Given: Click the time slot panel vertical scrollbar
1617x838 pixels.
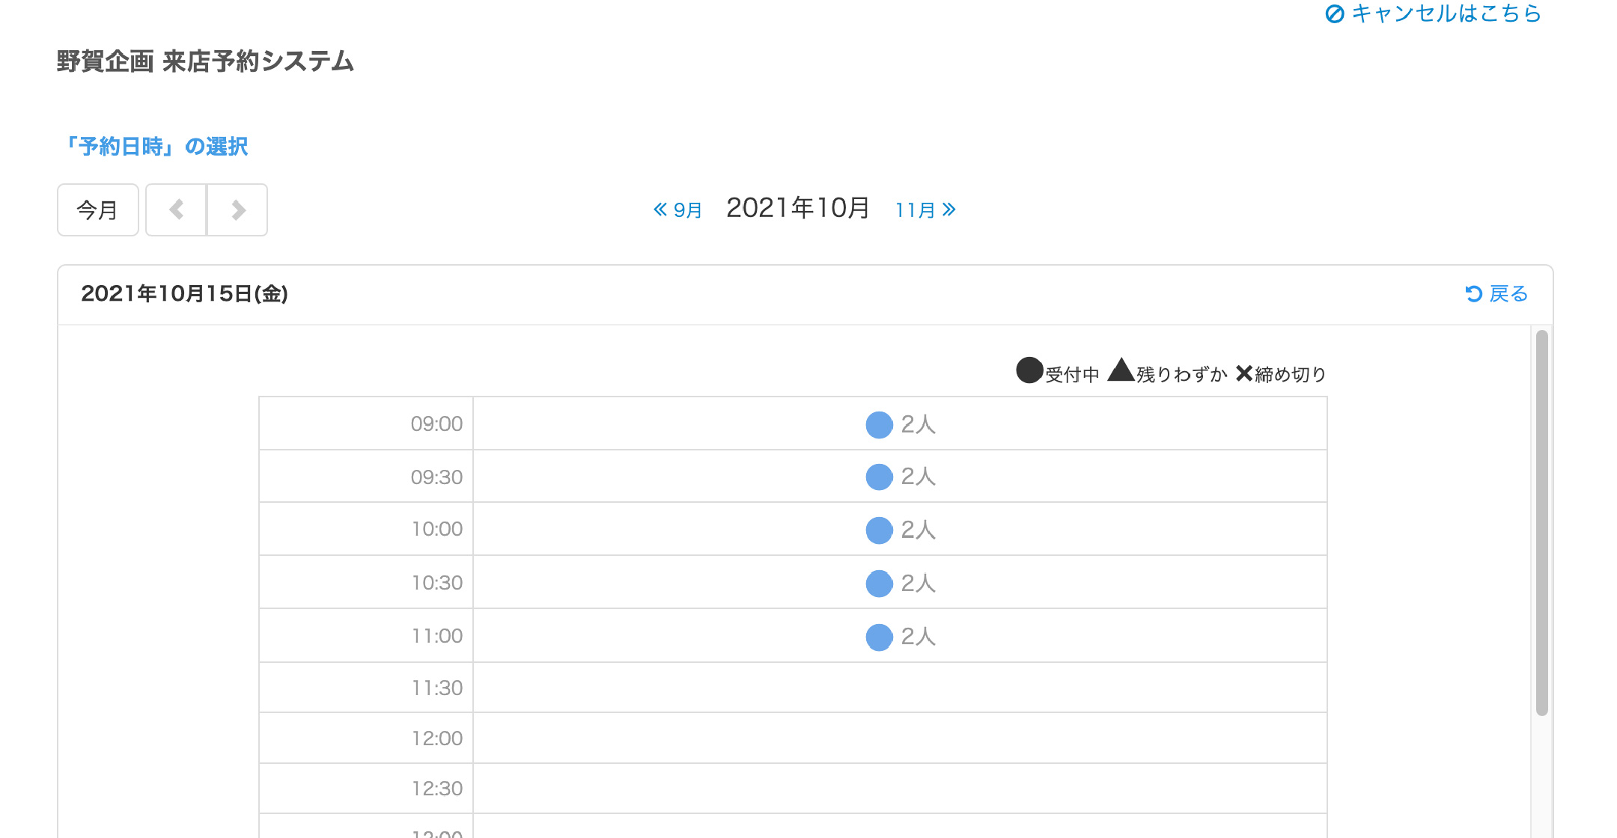Looking at the screenshot, I should tap(1541, 522).
